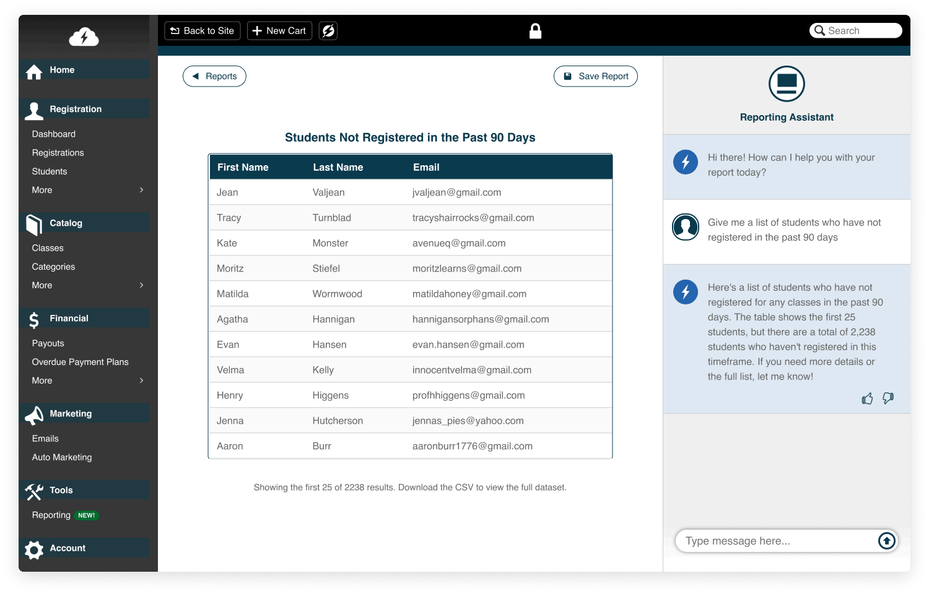The height and width of the screenshot is (594, 929).
Task: Create a New Cart
Action: point(280,31)
